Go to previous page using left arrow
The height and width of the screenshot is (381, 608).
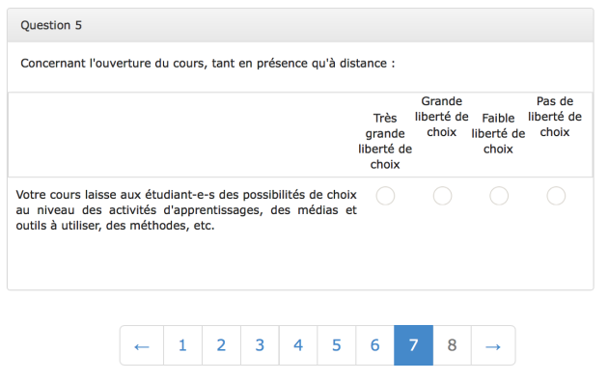142,345
